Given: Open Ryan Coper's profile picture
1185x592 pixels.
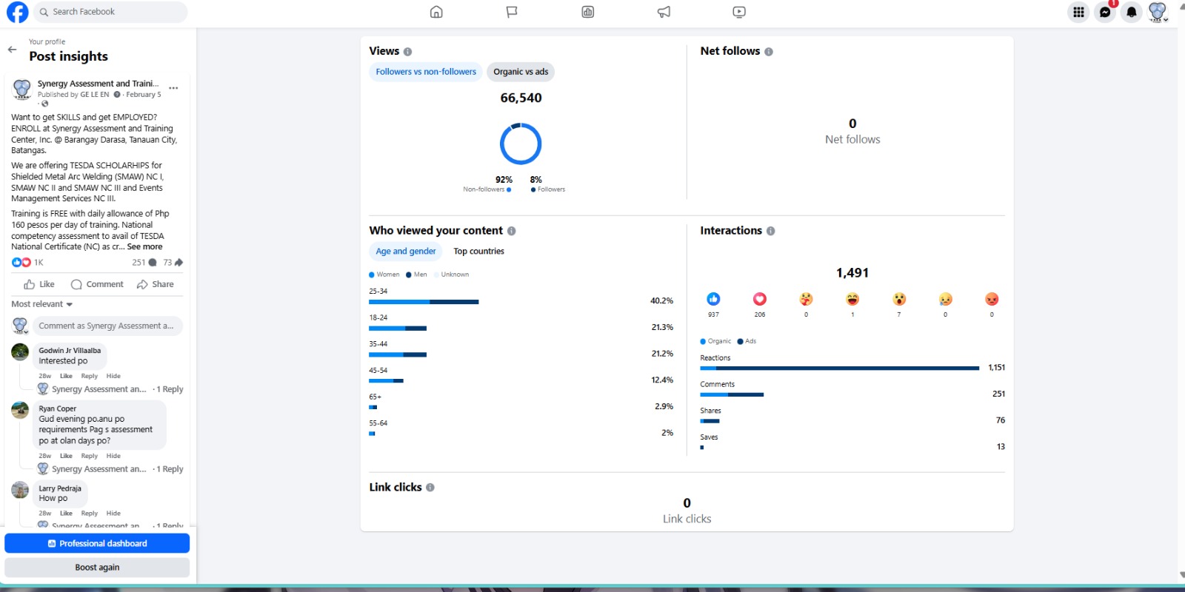Looking at the screenshot, I should 20,410.
